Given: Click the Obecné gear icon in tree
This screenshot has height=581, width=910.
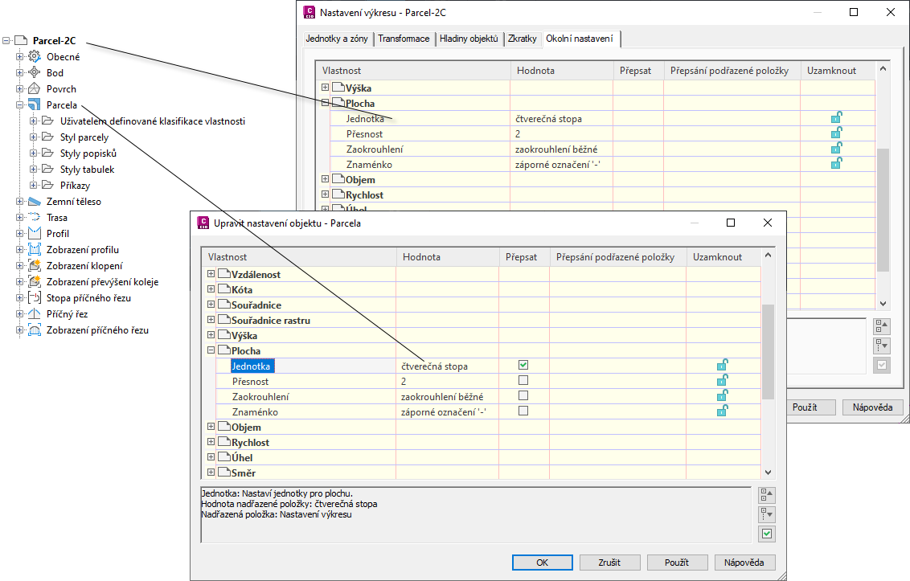Looking at the screenshot, I should pyautogui.click(x=35, y=56).
